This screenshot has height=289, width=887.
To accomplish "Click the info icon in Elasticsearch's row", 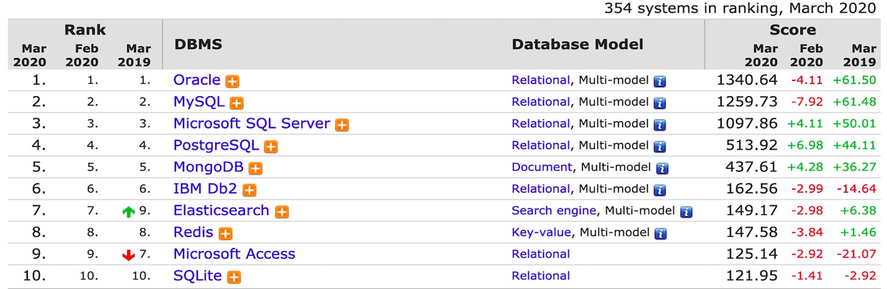I will [x=686, y=212].
